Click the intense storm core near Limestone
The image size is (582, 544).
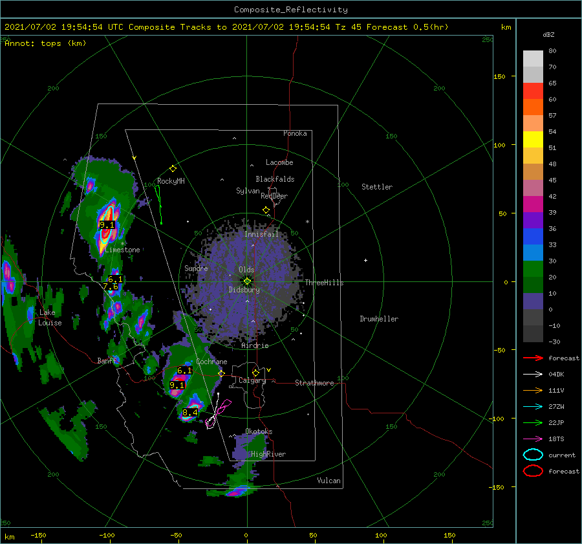pos(107,226)
